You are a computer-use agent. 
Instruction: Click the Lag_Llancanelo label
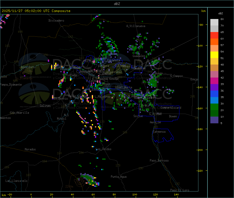[x=17, y=181]
